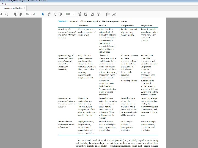The height and width of the screenshot is (148, 198).
Task: Click the page number input field
Action: (28, 14)
